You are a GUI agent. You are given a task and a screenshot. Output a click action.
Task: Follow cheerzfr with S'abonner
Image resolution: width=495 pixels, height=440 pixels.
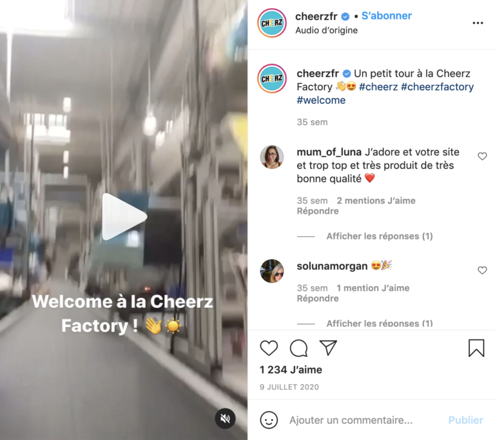[387, 15]
